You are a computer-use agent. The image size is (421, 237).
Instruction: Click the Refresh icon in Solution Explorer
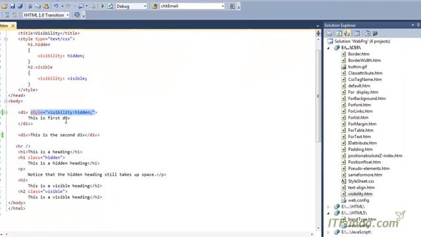tap(339, 34)
